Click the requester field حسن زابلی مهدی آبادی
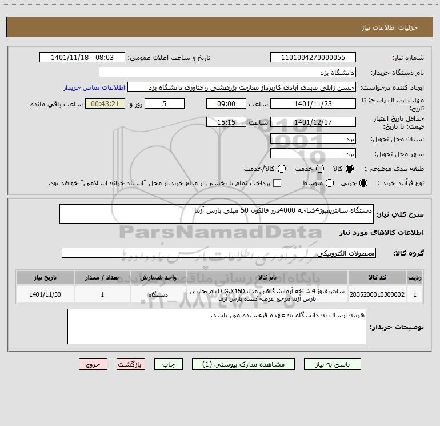The width and height of the screenshot is (440, 426). coord(242,87)
